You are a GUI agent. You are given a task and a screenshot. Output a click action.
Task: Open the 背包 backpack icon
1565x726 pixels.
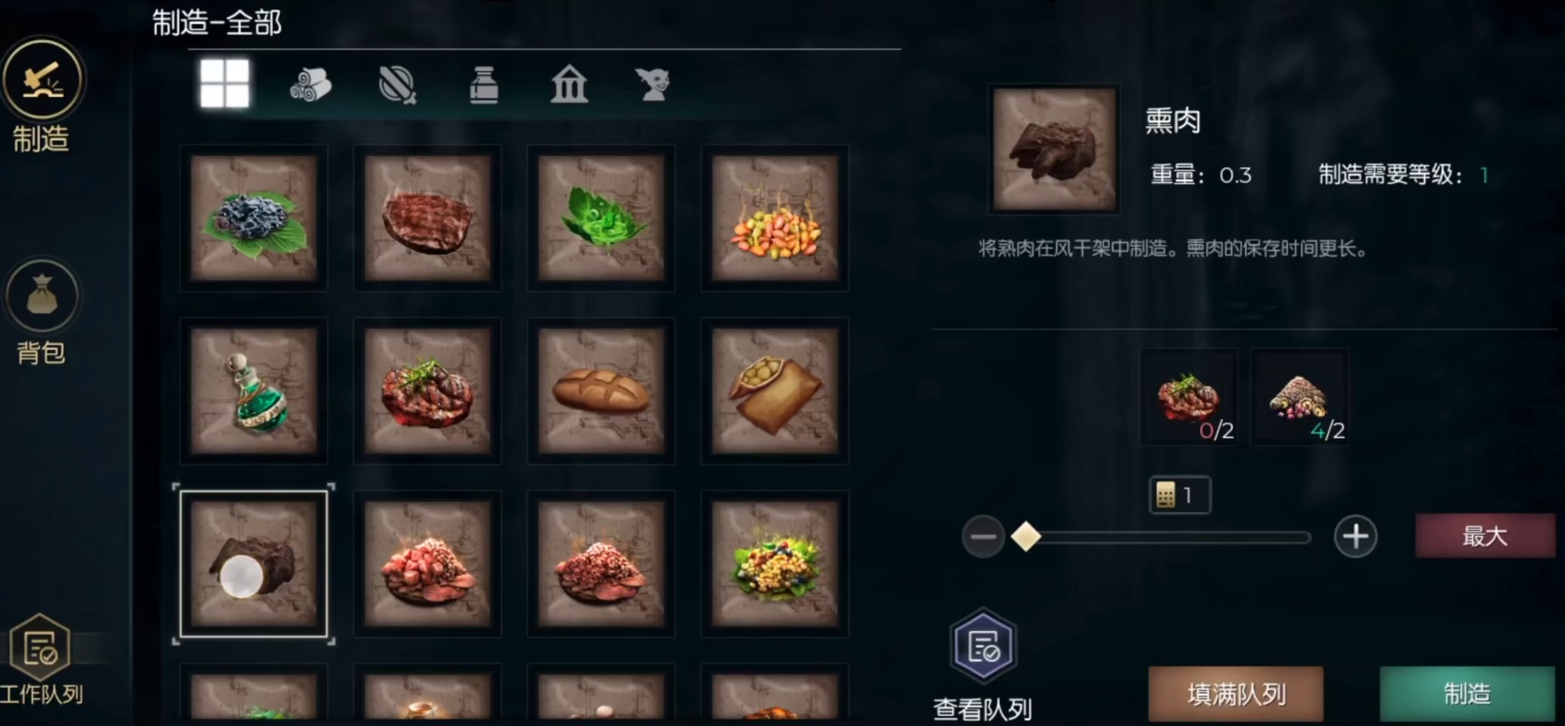42,296
